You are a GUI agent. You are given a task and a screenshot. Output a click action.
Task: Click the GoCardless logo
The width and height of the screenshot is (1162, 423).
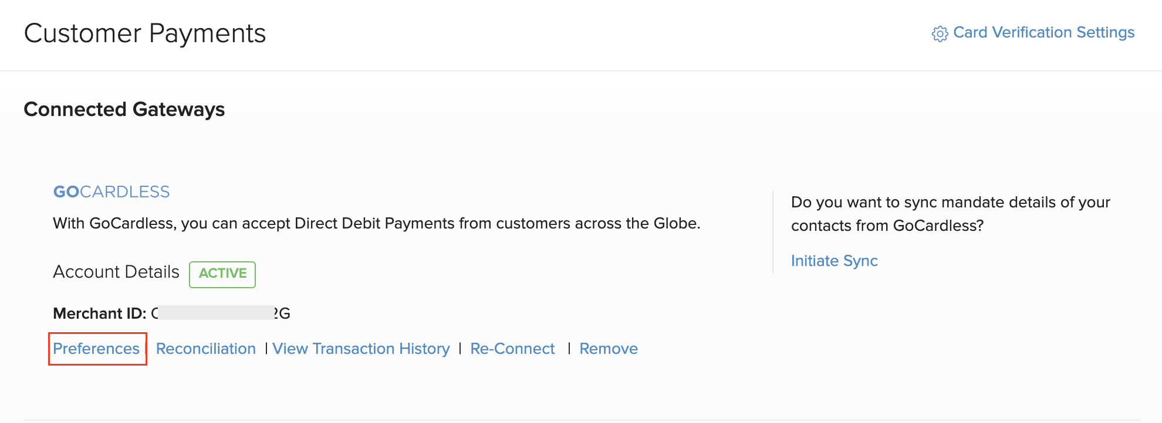112,192
